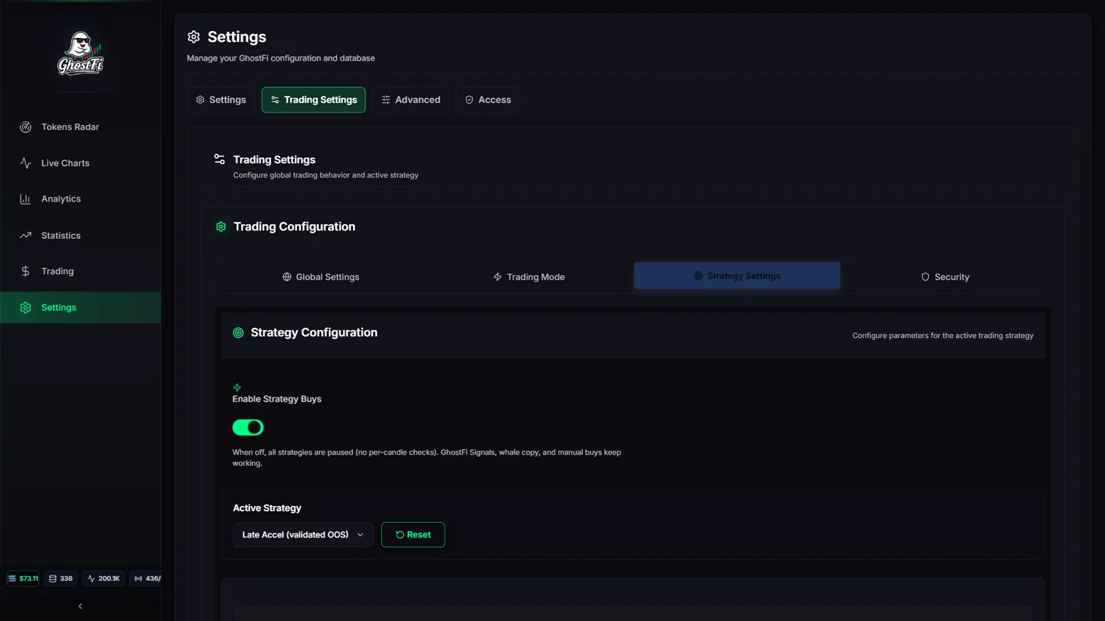Screen dimensions: 1105x621
Task: Click the "When off, all strategies are paused" description
Action: [427, 457]
